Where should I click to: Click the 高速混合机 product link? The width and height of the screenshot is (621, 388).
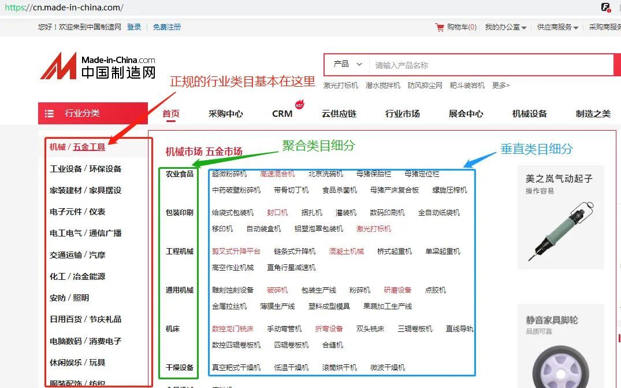coord(277,173)
